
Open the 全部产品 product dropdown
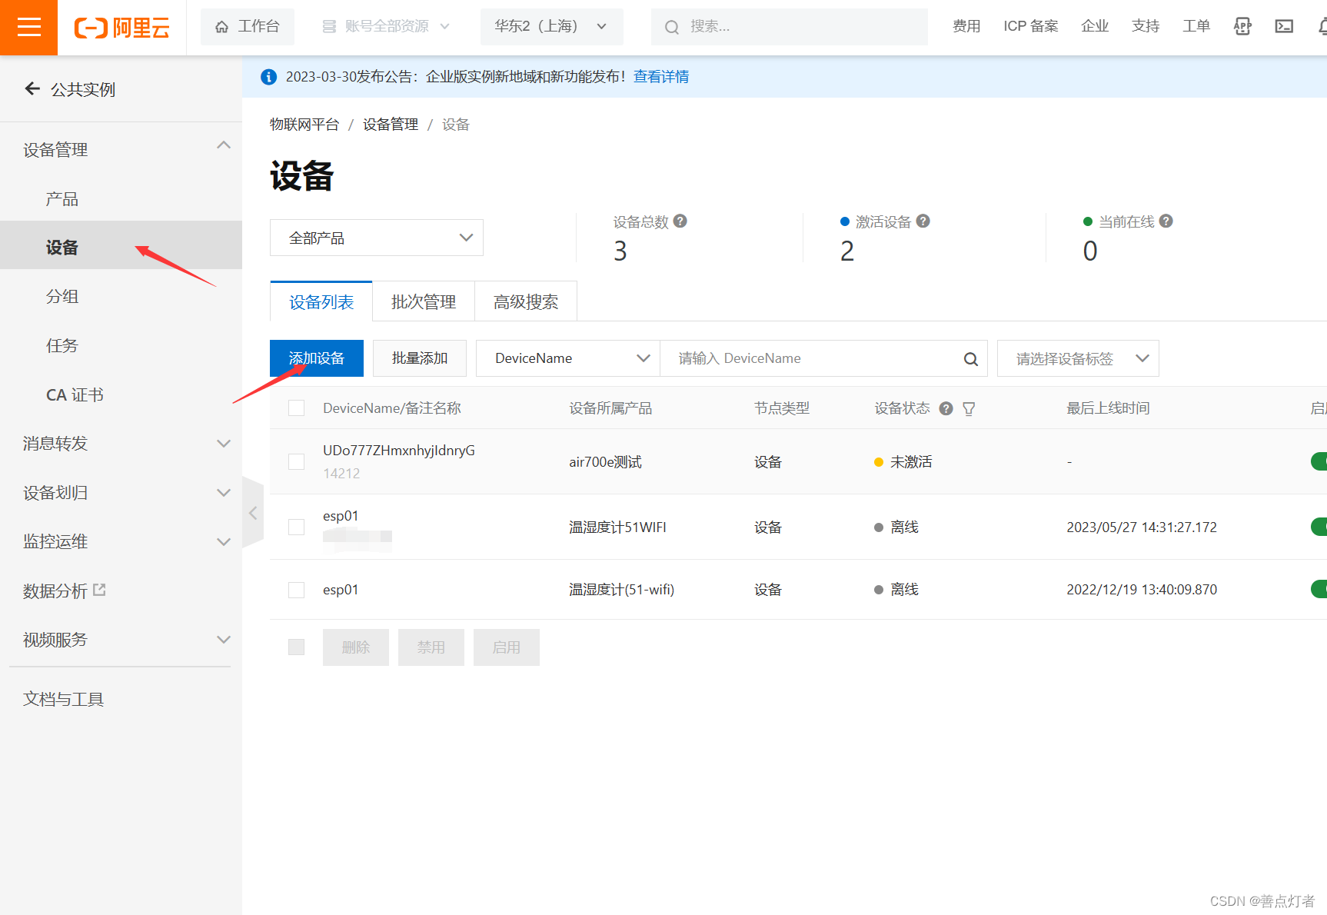(x=376, y=238)
